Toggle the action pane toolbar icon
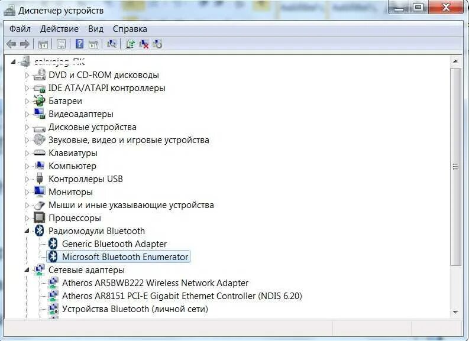The height and width of the screenshot is (341, 469). [x=93, y=44]
